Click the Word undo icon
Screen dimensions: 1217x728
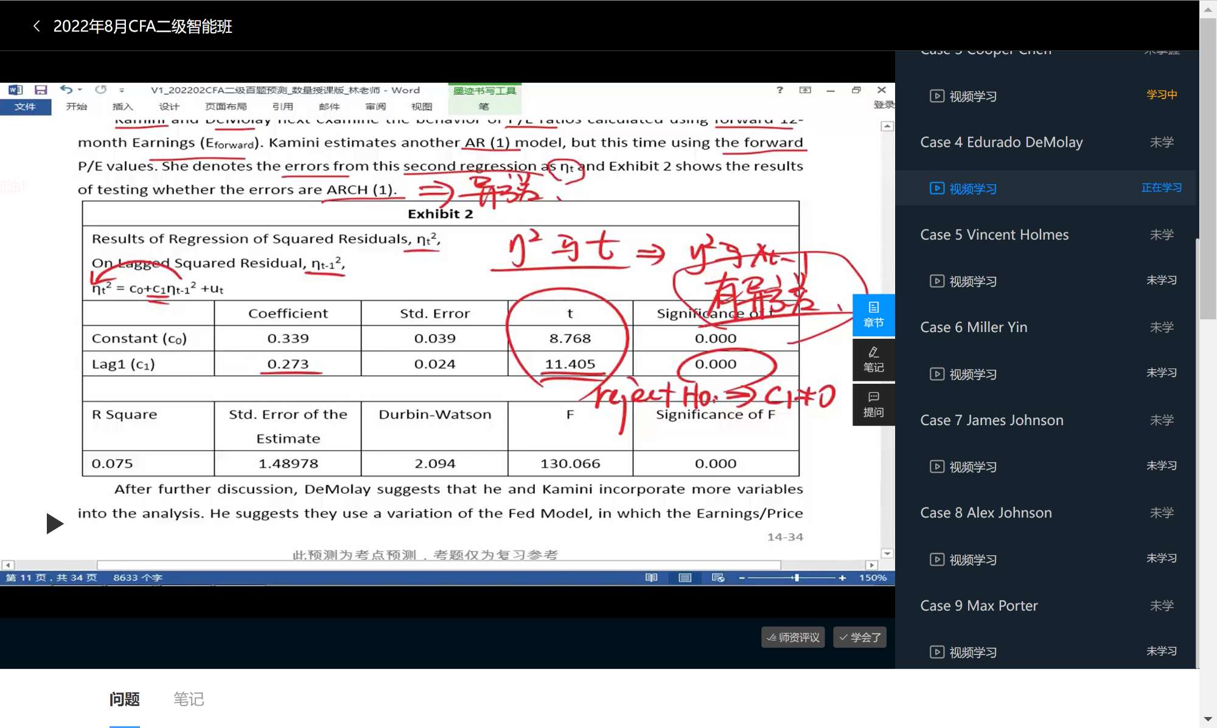click(66, 89)
